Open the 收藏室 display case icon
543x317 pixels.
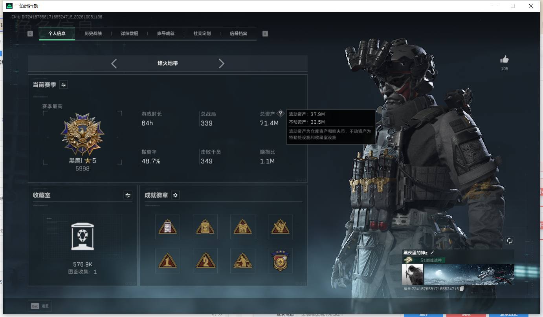(x=83, y=236)
